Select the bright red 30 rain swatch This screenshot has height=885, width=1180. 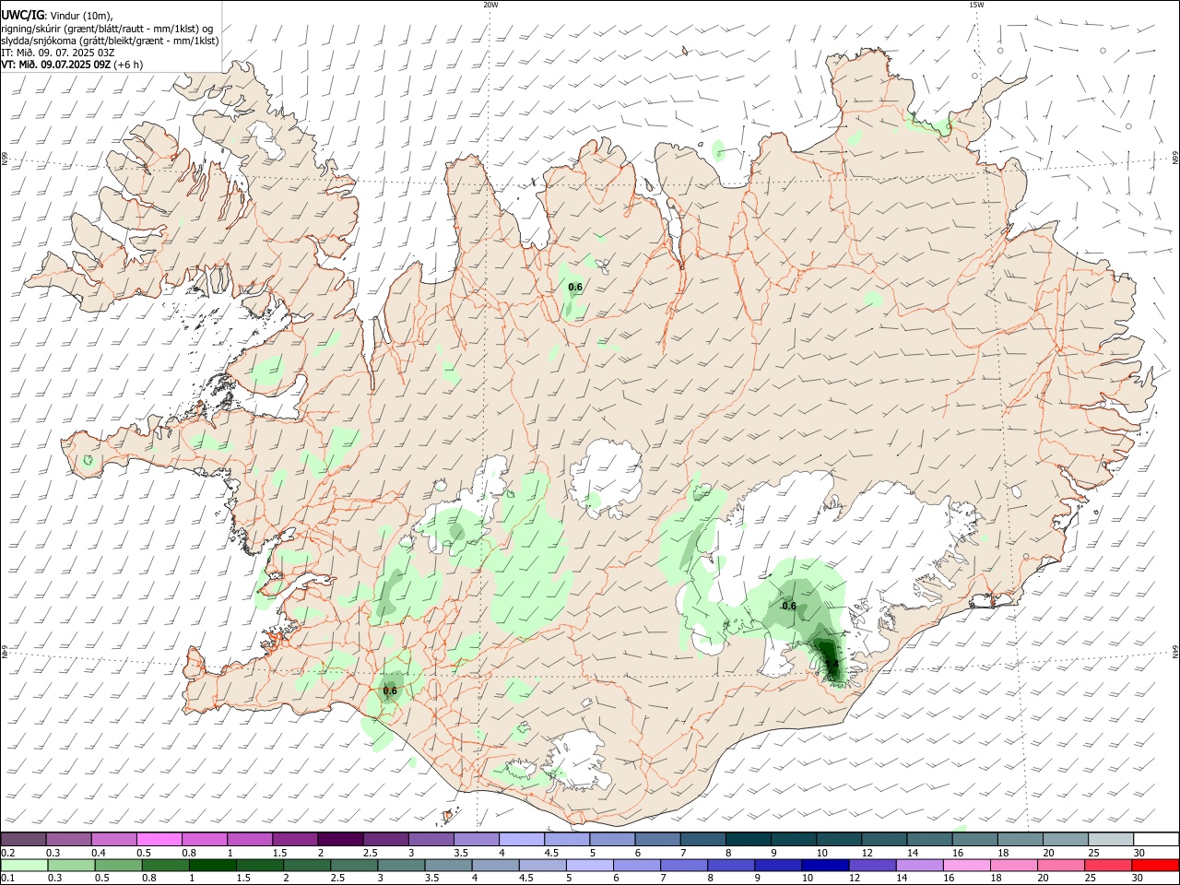pyautogui.click(x=1155, y=866)
